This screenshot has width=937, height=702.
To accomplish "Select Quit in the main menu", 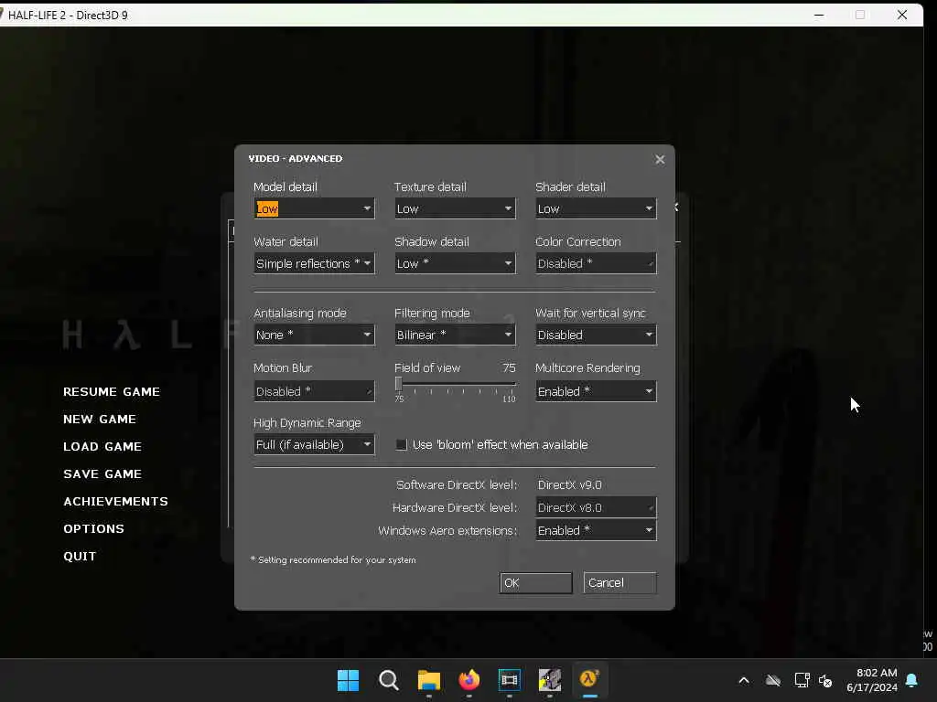I will coord(80,557).
